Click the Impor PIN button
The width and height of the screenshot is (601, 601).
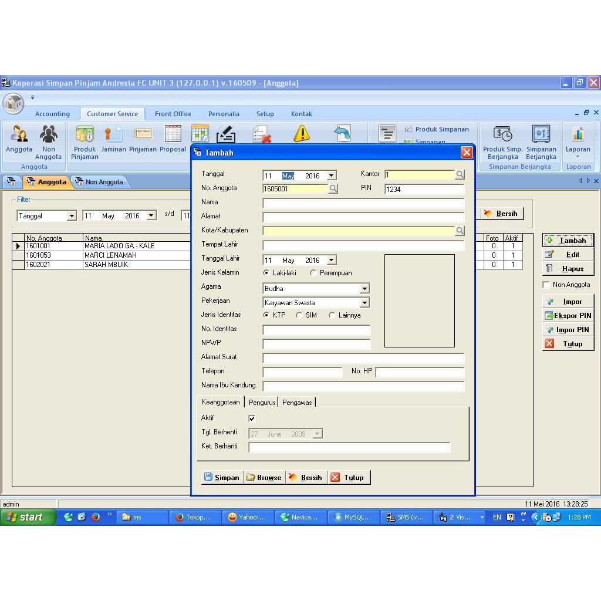pos(568,330)
